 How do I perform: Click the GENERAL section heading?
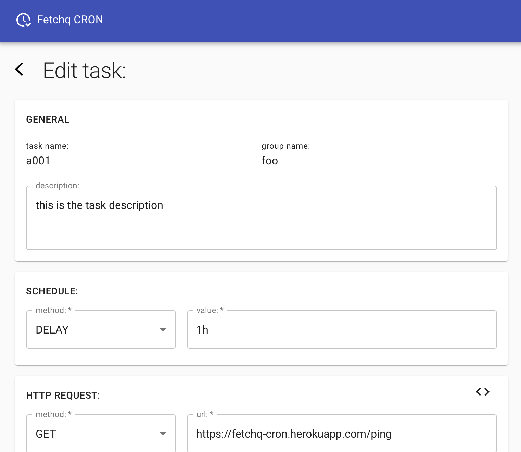[48, 119]
